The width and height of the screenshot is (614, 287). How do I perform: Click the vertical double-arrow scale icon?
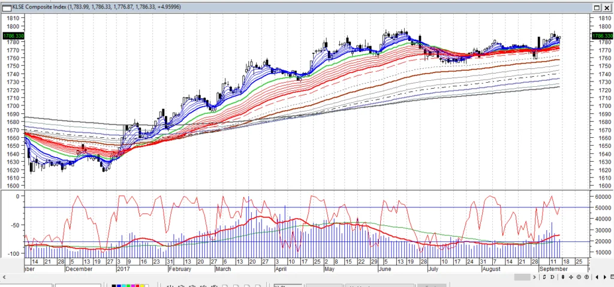click(562, 277)
